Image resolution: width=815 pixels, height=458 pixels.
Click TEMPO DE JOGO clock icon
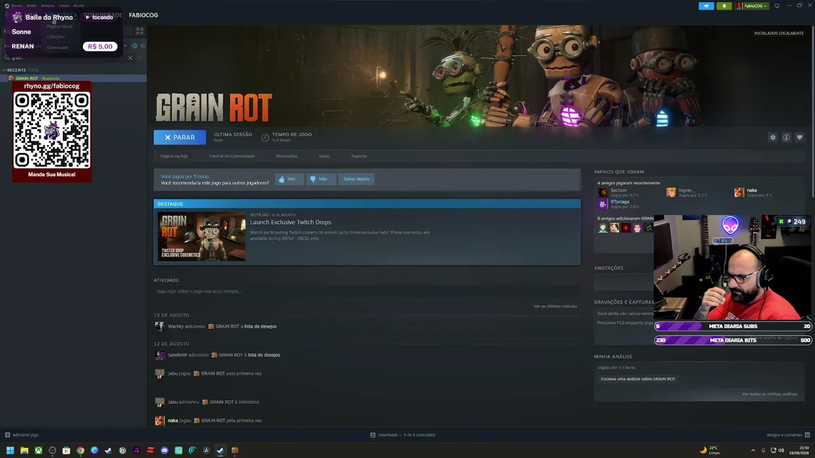point(265,137)
